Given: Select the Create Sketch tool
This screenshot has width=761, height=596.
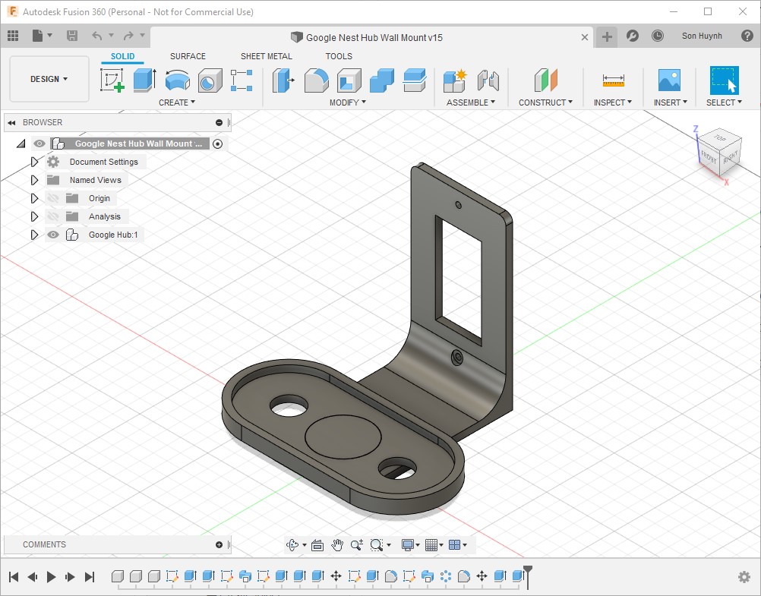Looking at the screenshot, I should (x=112, y=80).
